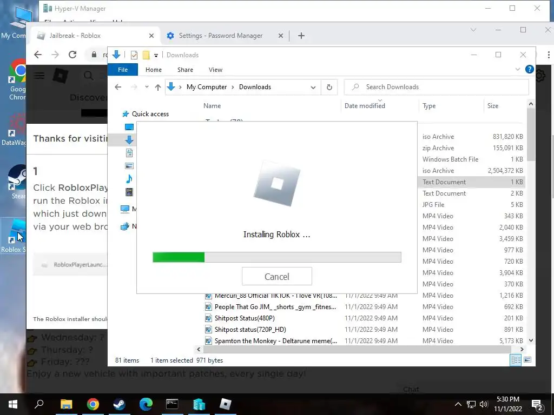This screenshot has width=554, height=415.
Task: Open a new Chrome tab
Action: [x=301, y=36]
